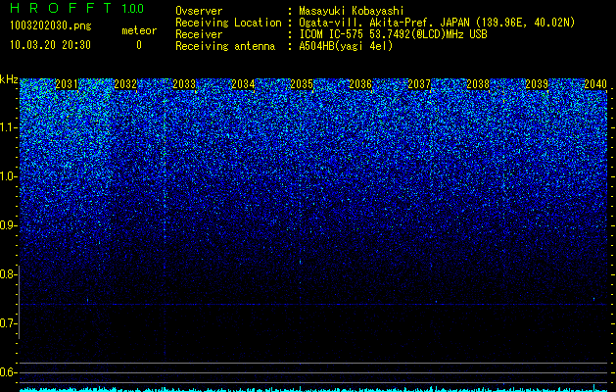
Task: Select the version number 1.0.0
Action: click(133, 9)
